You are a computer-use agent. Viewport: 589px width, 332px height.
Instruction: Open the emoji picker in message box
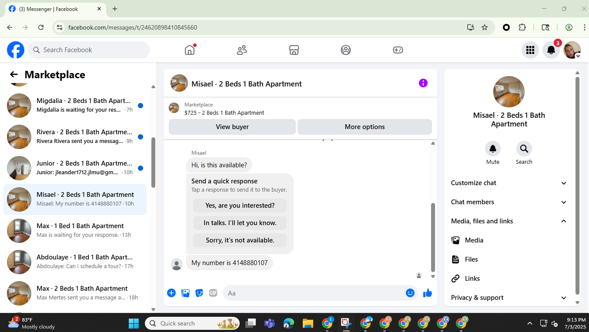point(410,293)
